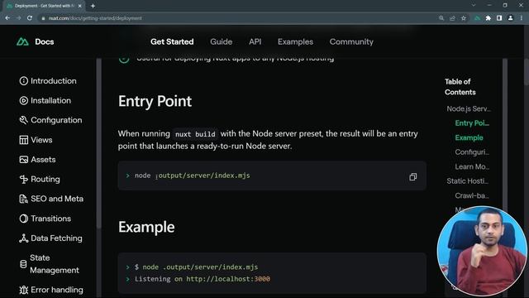This screenshot has height=298, width=529.
Task: Click the Nuxt extension icon in toolbar
Action: [x=477, y=18]
